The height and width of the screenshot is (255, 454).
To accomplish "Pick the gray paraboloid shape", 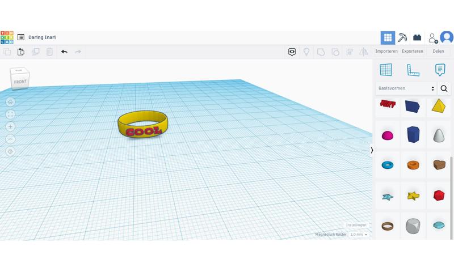I will click(x=439, y=135).
